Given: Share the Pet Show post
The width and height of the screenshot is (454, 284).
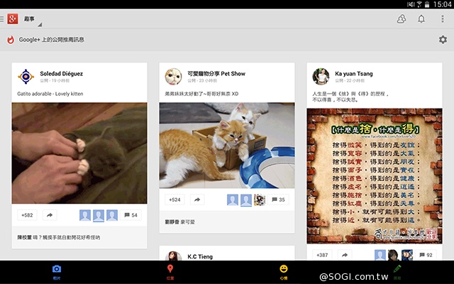Looking at the screenshot, I should click(197, 200).
